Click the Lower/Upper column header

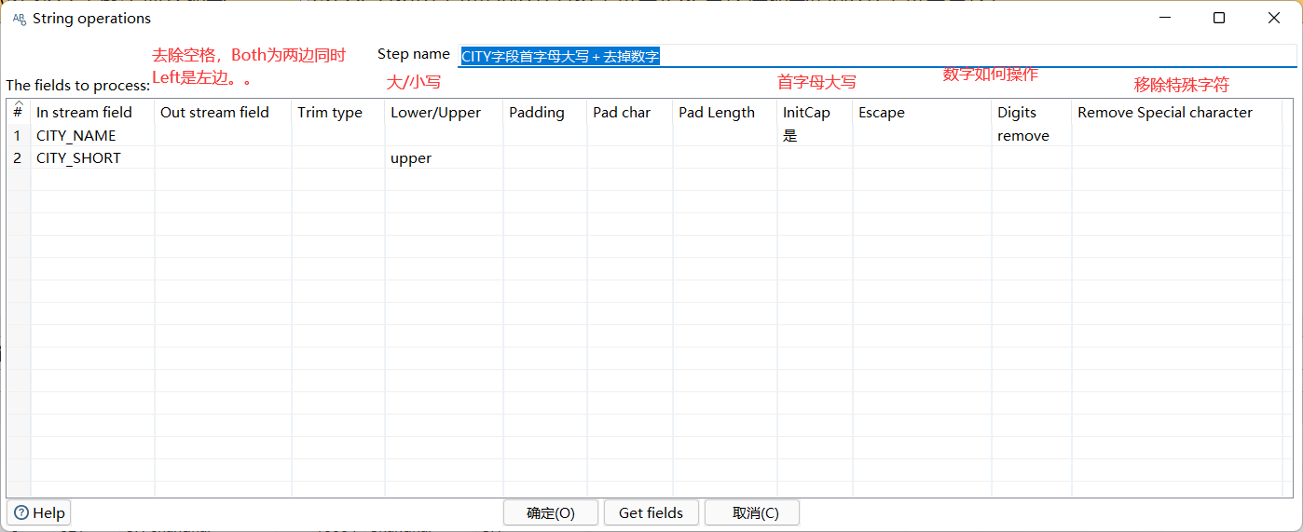[x=444, y=112]
